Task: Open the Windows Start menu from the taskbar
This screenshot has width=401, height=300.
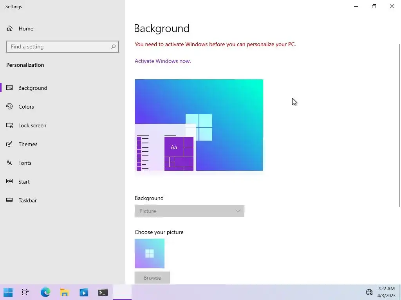Action: coord(8,292)
